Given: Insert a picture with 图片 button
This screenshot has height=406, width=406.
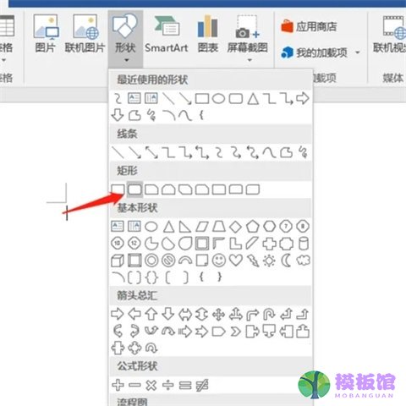Looking at the screenshot, I should [46, 35].
